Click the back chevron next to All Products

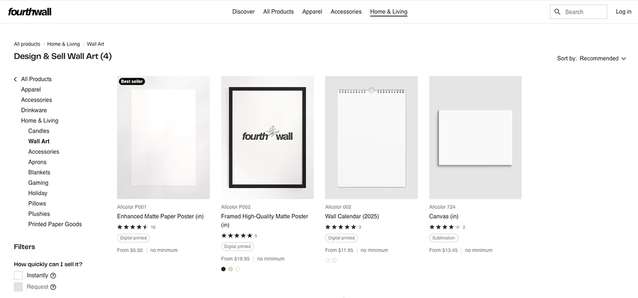[x=15, y=80]
